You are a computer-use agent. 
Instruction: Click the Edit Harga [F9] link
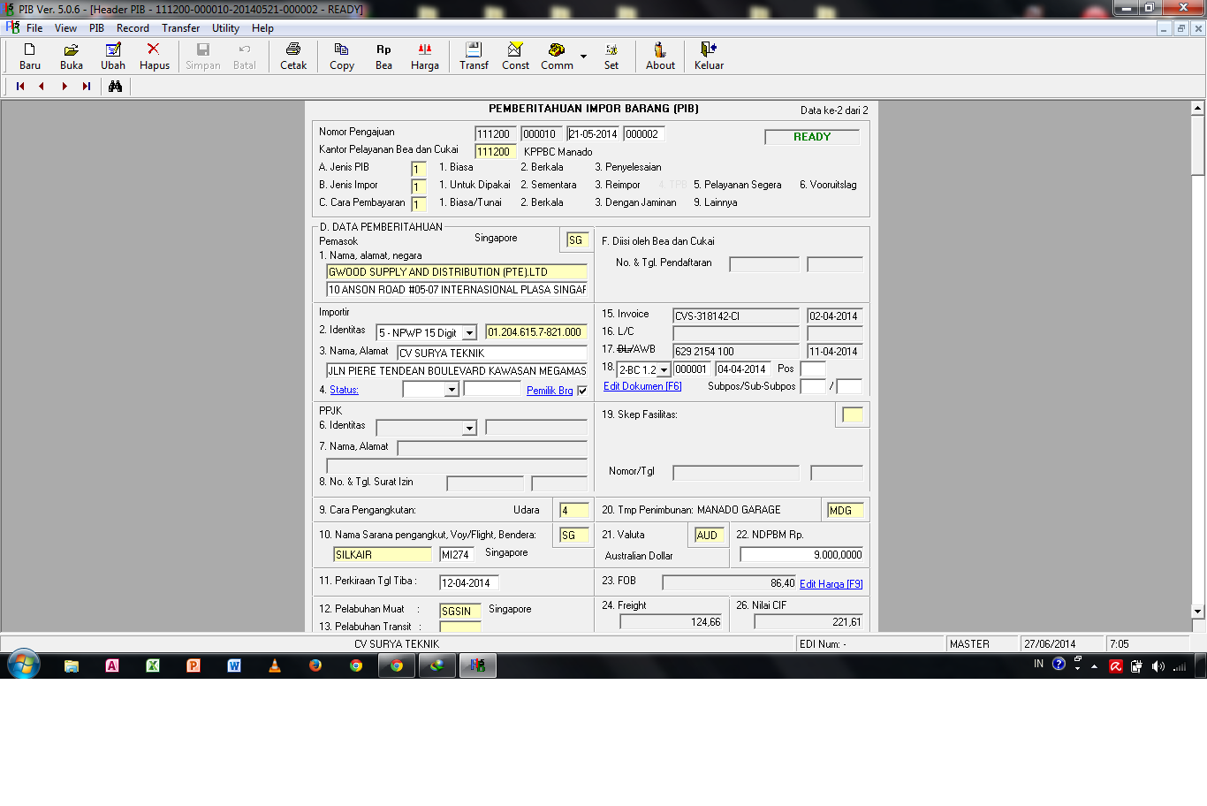[831, 584]
